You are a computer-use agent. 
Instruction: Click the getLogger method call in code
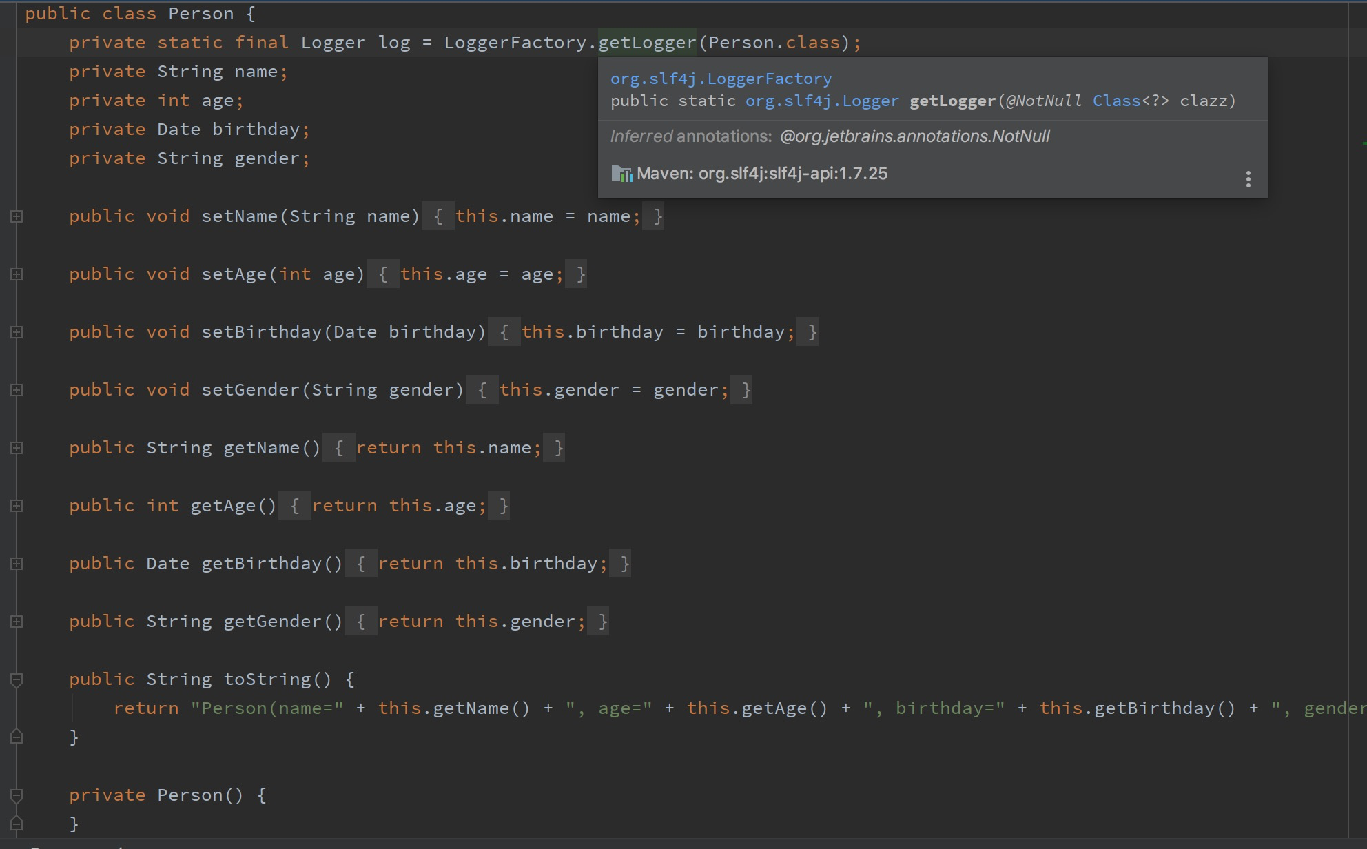pyautogui.click(x=647, y=43)
